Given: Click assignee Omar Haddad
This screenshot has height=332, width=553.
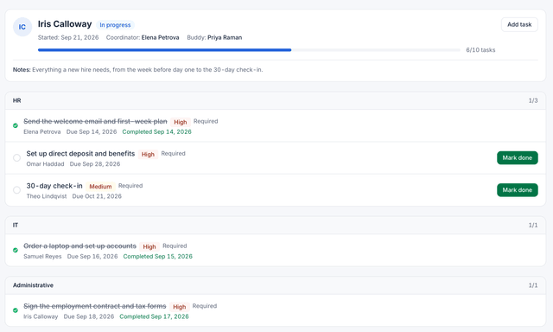Looking at the screenshot, I should coord(45,164).
